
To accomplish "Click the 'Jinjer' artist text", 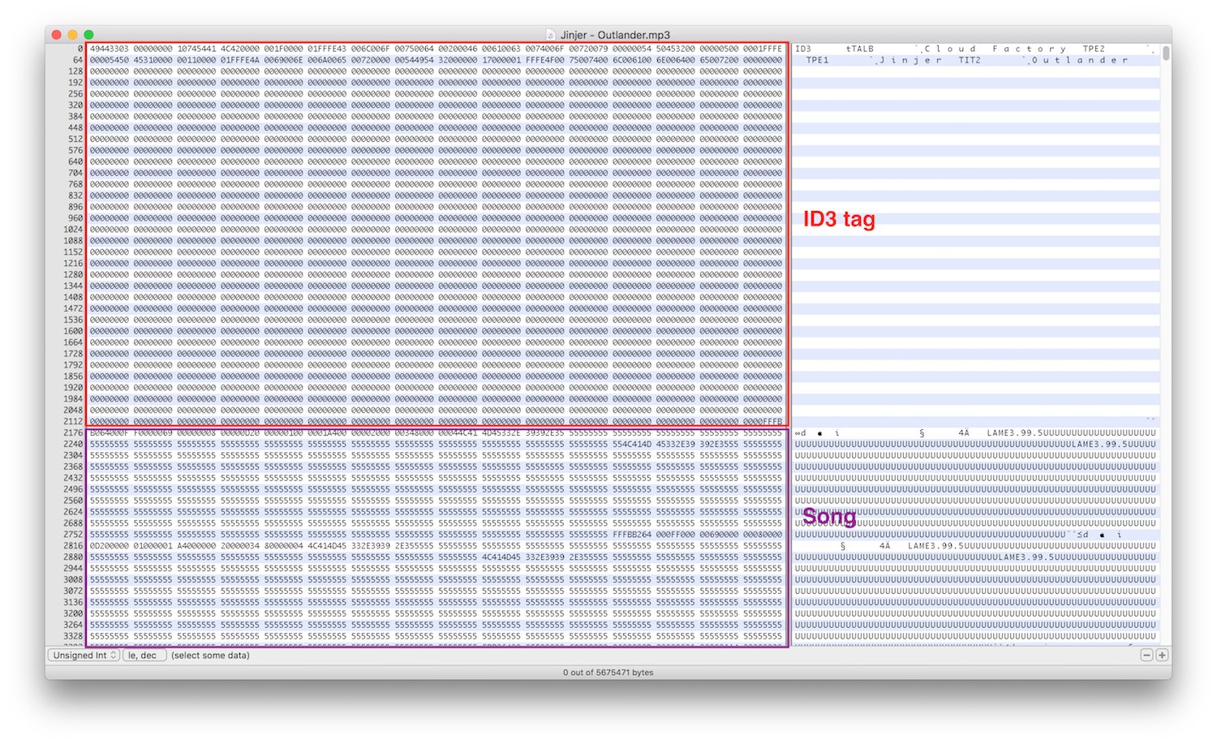I will coord(910,60).
